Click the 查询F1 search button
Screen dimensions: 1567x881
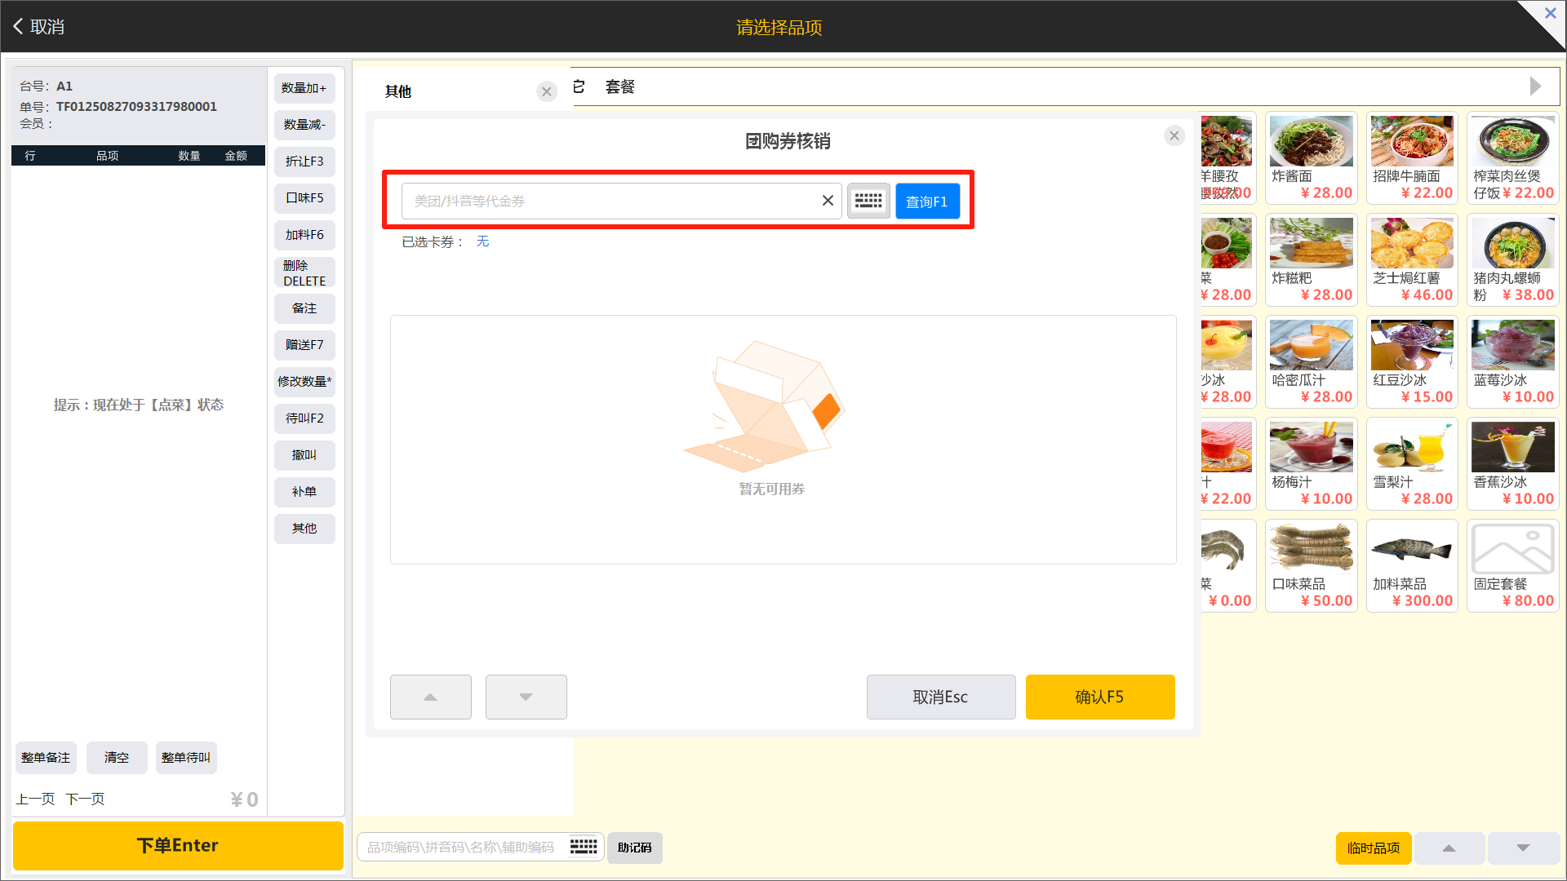[926, 201]
